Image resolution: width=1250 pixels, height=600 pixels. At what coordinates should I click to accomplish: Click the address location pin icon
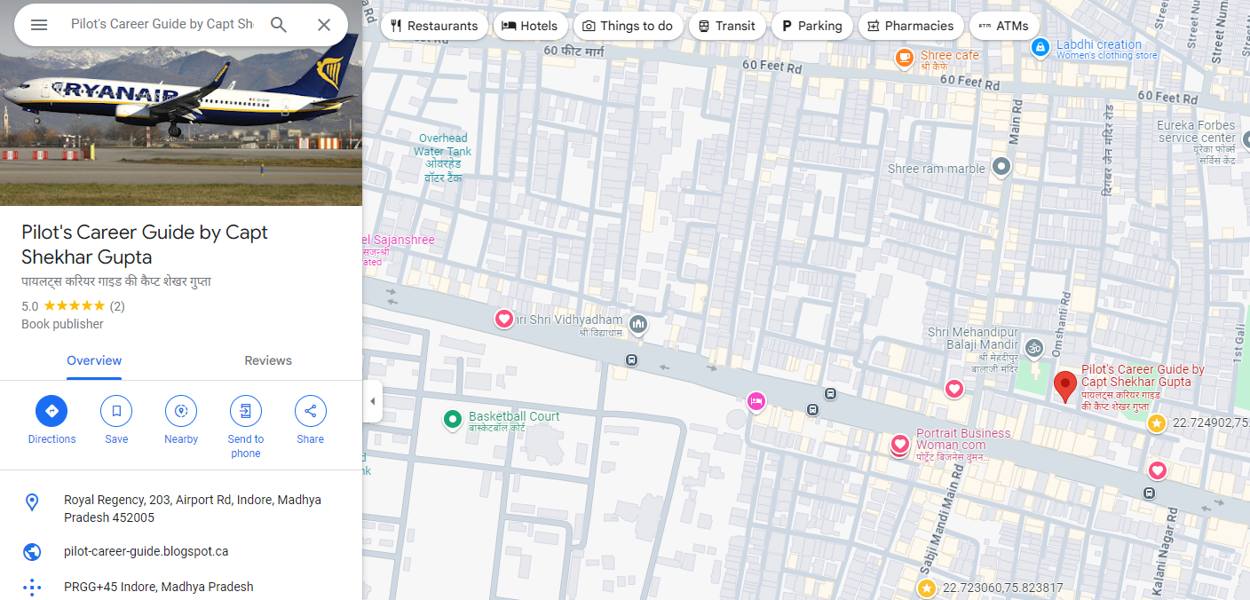[32, 502]
